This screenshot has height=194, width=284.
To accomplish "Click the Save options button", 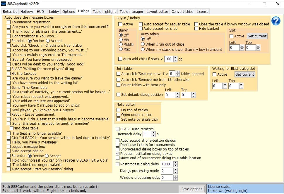I will coord(192,189).
